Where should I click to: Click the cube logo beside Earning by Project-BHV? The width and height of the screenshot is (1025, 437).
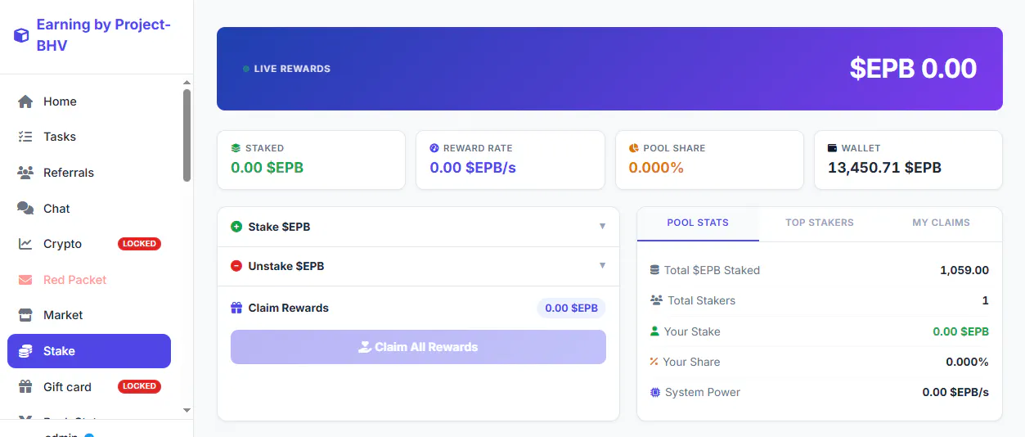21,35
